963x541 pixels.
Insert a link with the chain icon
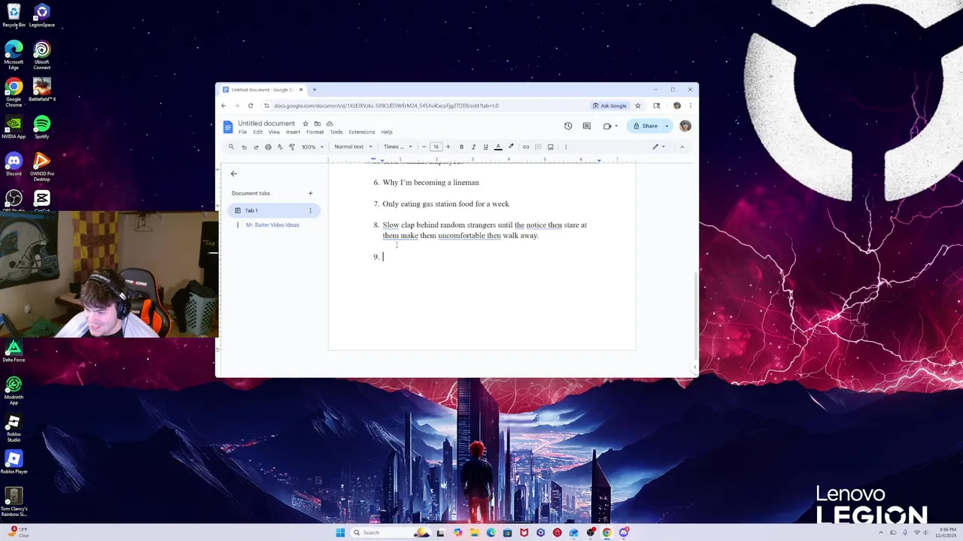(x=526, y=147)
